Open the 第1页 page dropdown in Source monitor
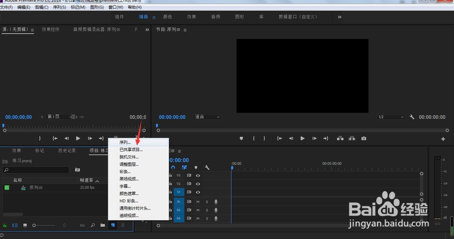454x239 pixels. 60,117
